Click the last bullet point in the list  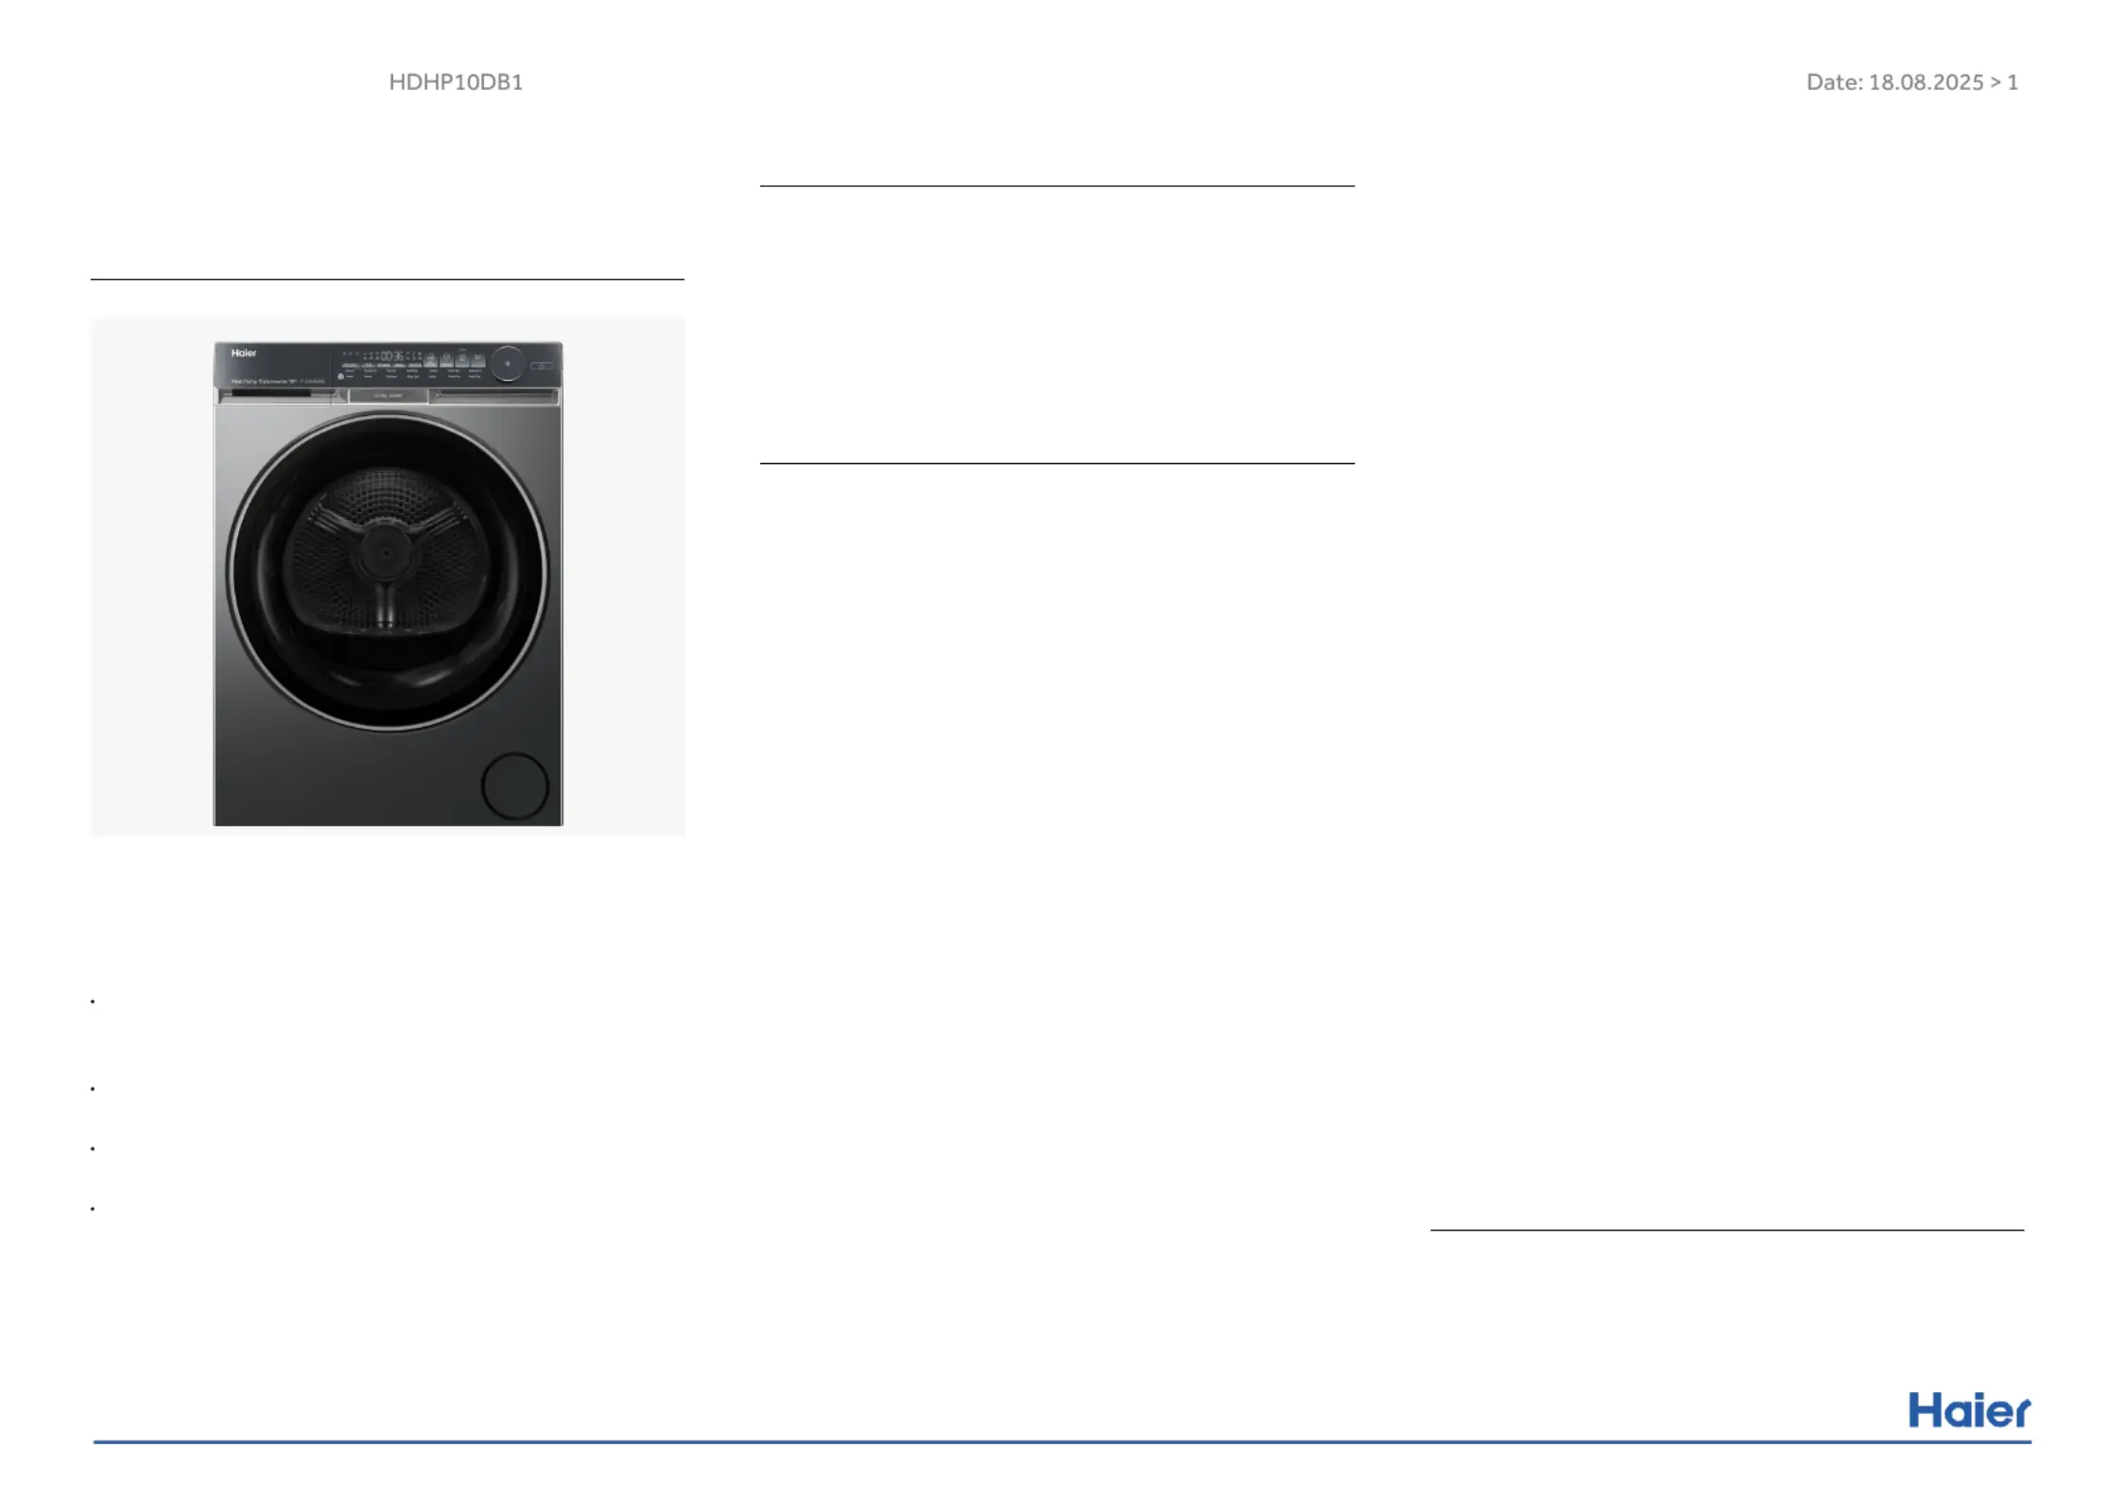pyautogui.click(x=93, y=1209)
